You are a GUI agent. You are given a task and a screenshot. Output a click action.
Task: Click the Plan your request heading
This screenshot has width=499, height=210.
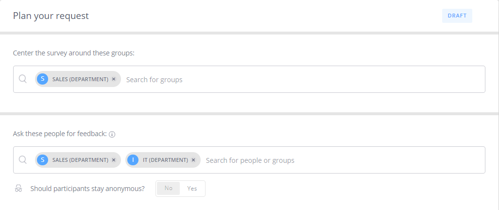51,16
